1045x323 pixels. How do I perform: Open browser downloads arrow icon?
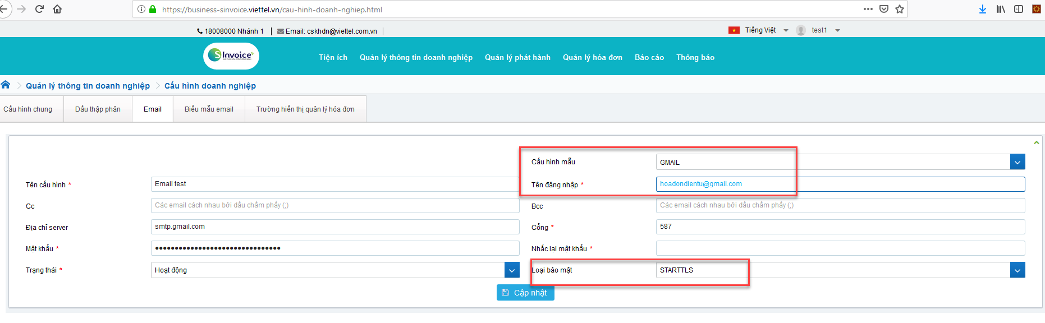point(983,9)
